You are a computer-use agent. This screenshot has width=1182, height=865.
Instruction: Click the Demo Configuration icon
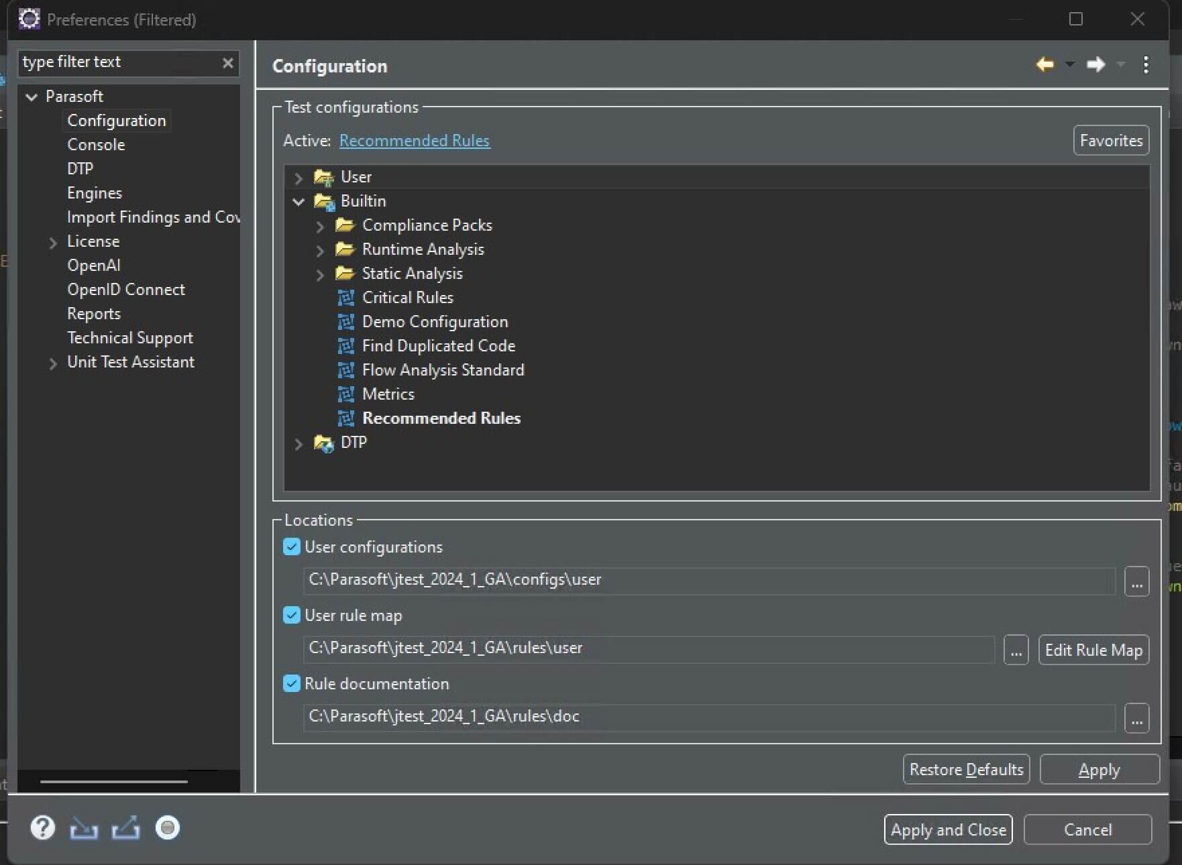[346, 322]
